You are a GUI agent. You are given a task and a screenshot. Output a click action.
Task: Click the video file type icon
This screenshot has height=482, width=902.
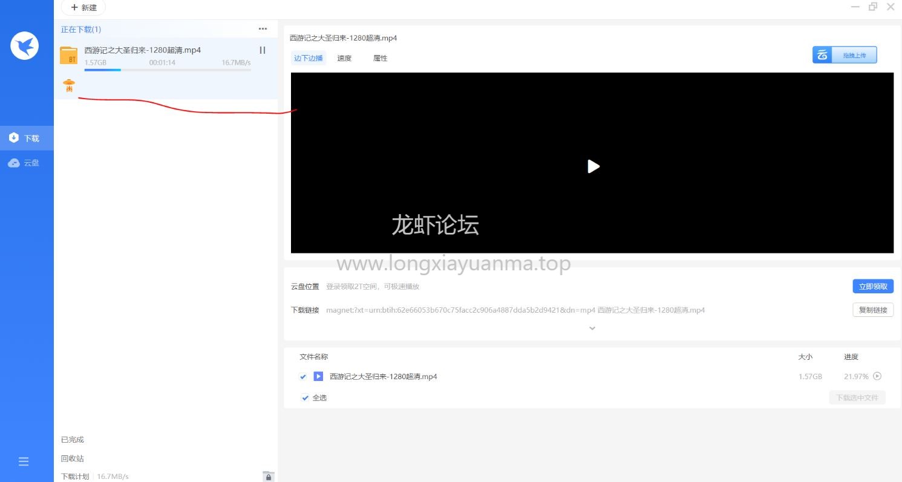318,376
